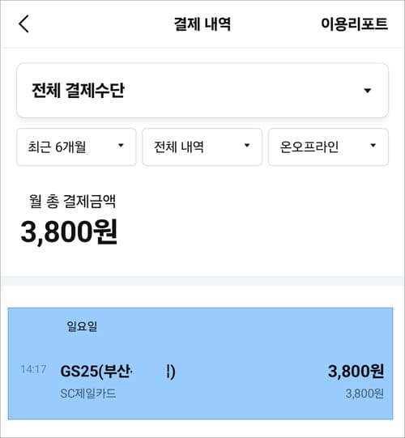Click the 일요일 date header

[x=82, y=326]
